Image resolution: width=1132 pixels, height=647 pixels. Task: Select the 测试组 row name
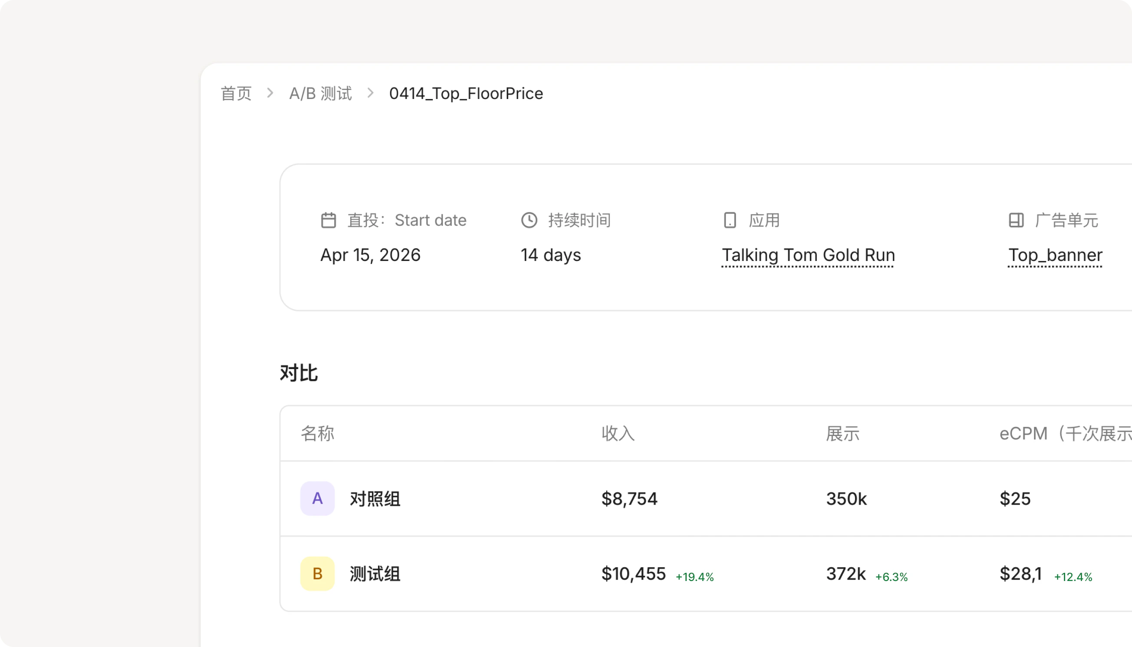coord(375,574)
